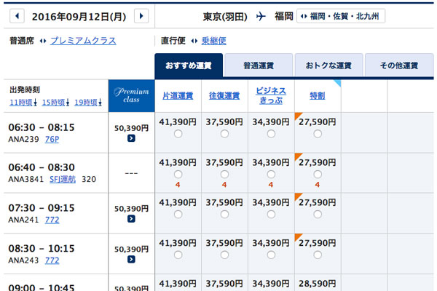Viewport: 437px width, 291px height.
Task: Open Premium class details arrow for ANA243
Action: [131, 260]
